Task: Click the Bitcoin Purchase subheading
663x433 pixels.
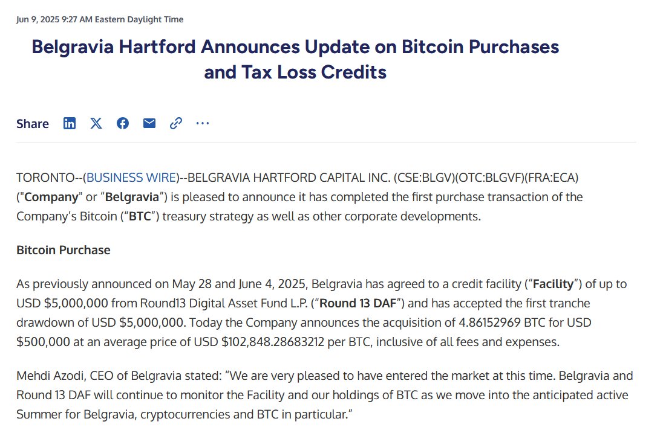Action: pos(64,250)
